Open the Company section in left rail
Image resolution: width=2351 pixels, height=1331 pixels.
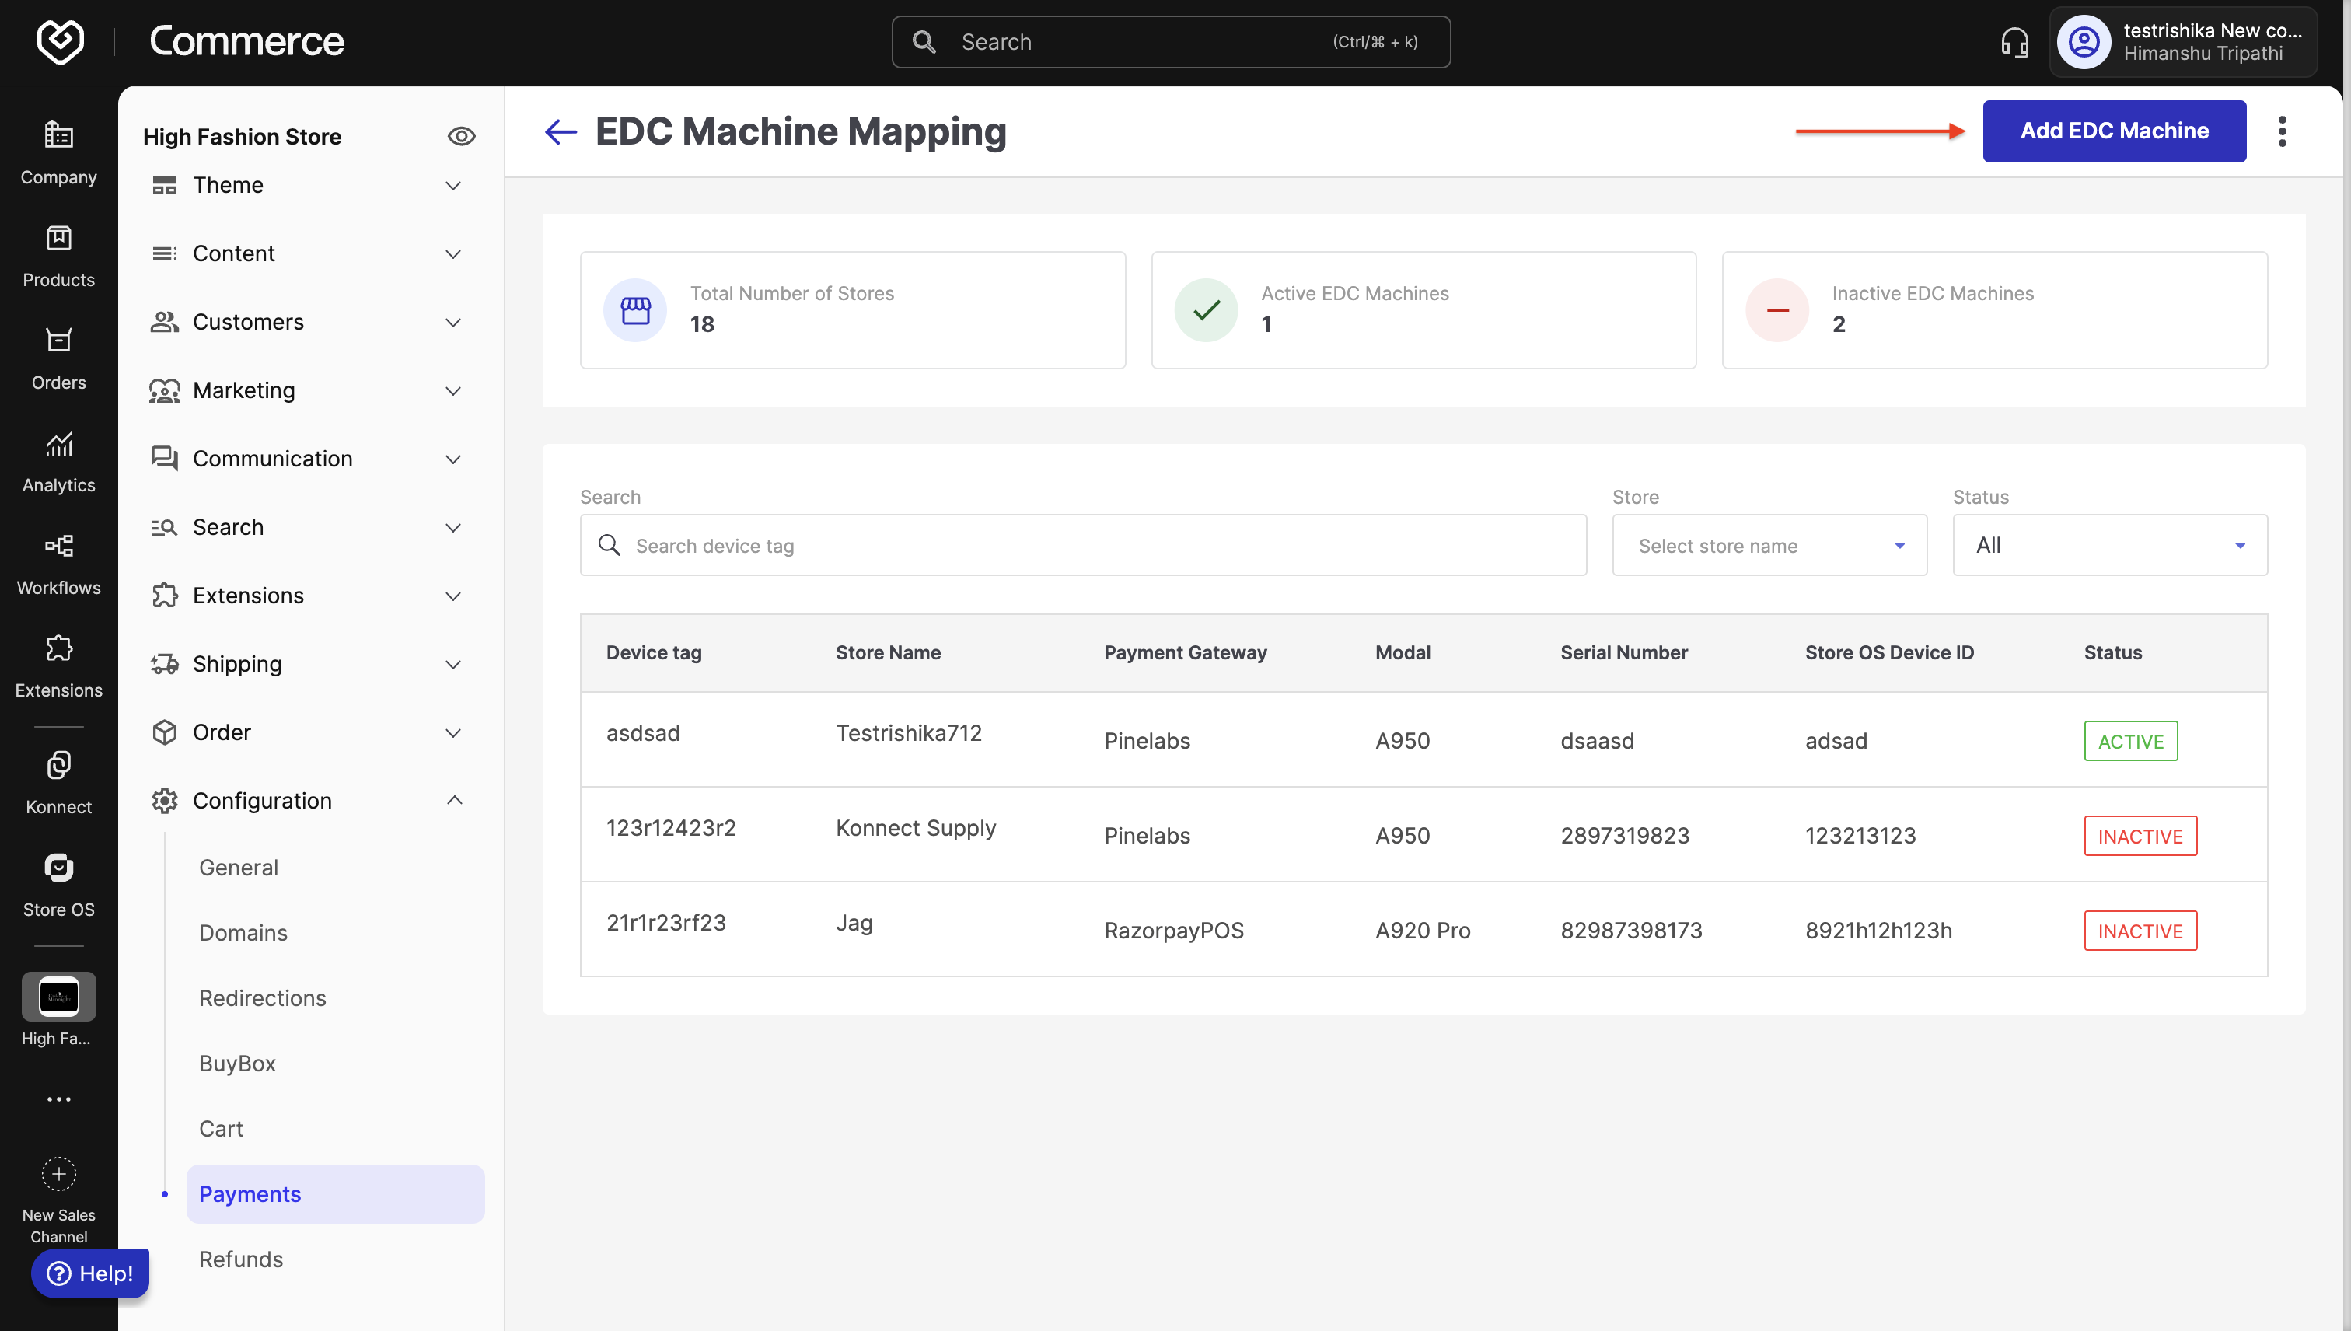coord(58,152)
